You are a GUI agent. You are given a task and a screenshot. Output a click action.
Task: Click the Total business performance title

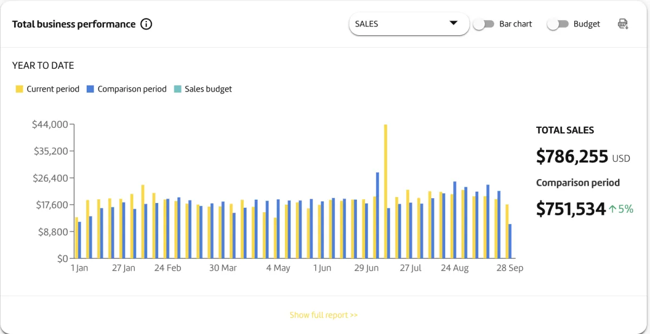74,24
